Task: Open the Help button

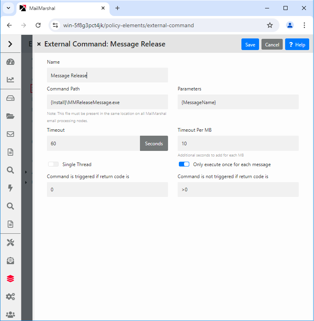Action: 297,44
